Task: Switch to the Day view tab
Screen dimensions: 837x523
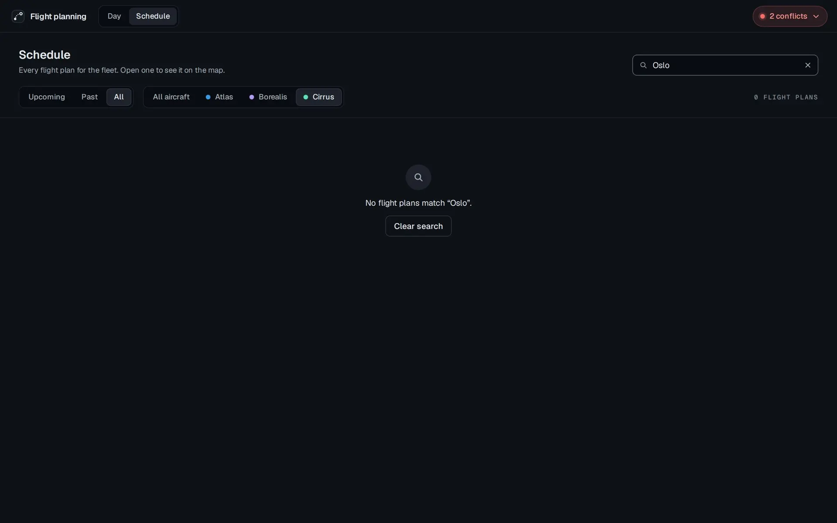Action: tap(114, 16)
